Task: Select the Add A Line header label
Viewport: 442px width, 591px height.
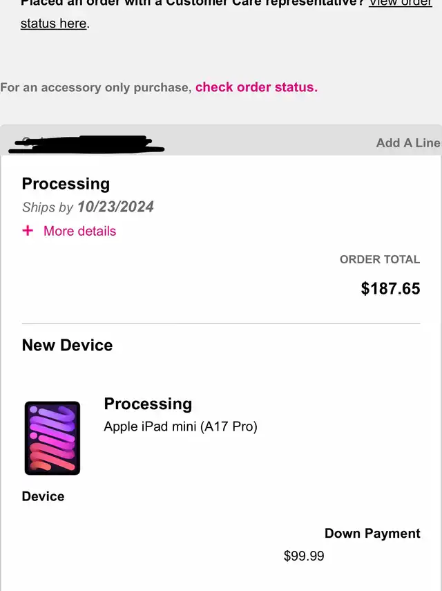Action: tap(407, 142)
